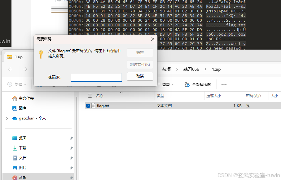Sort by 类型 column header
The image size is (281, 180).
[160, 96]
